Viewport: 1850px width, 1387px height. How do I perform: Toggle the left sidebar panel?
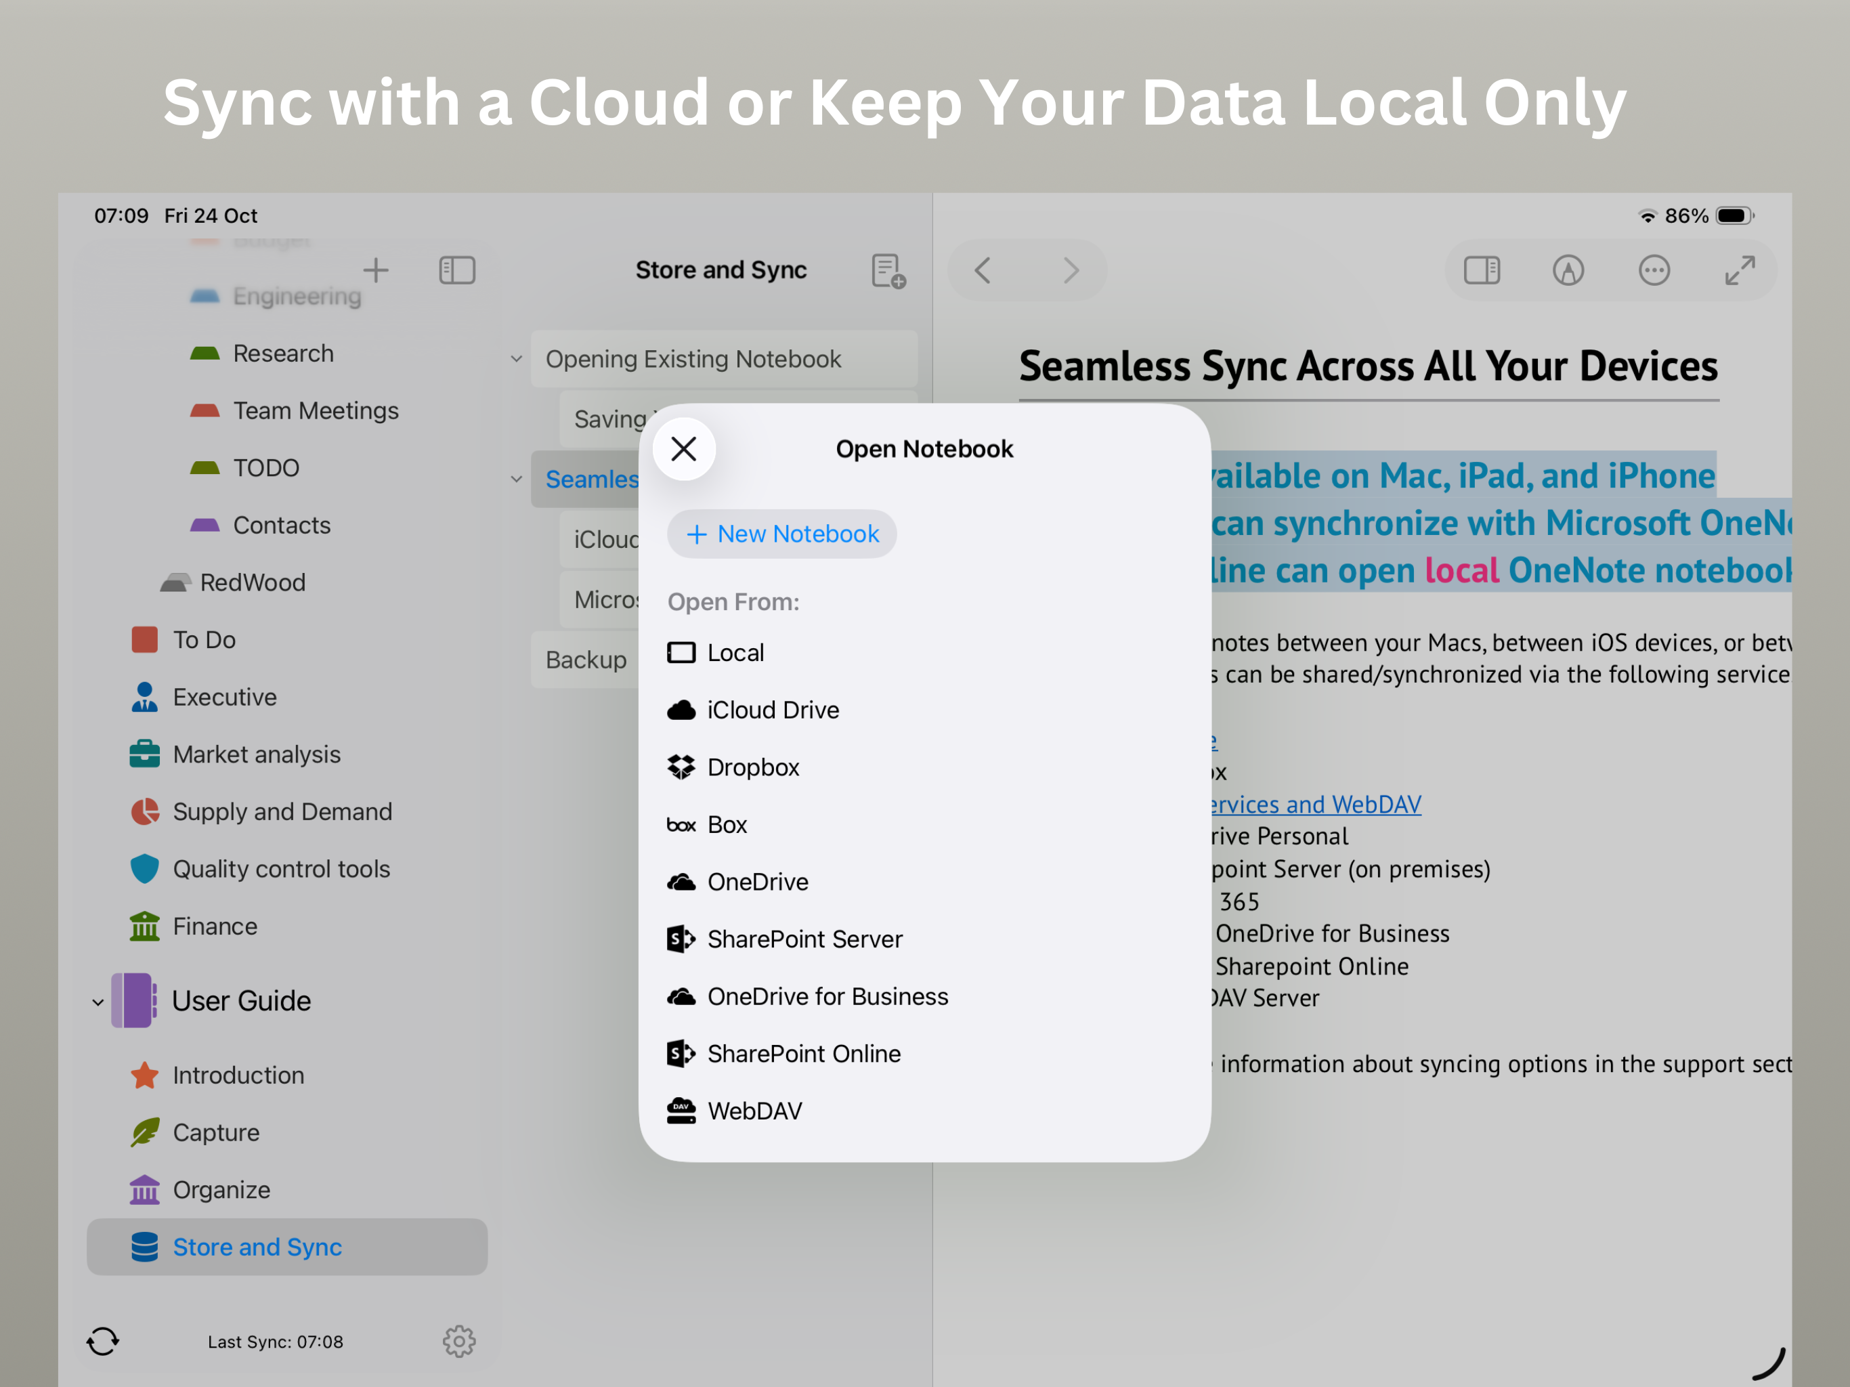click(456, 270)
